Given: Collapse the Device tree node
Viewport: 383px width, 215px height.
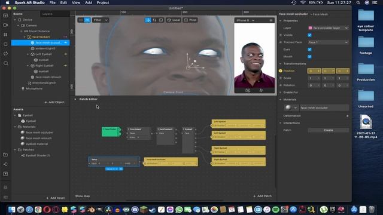Looking at the screenshot, I should [15, 20].
